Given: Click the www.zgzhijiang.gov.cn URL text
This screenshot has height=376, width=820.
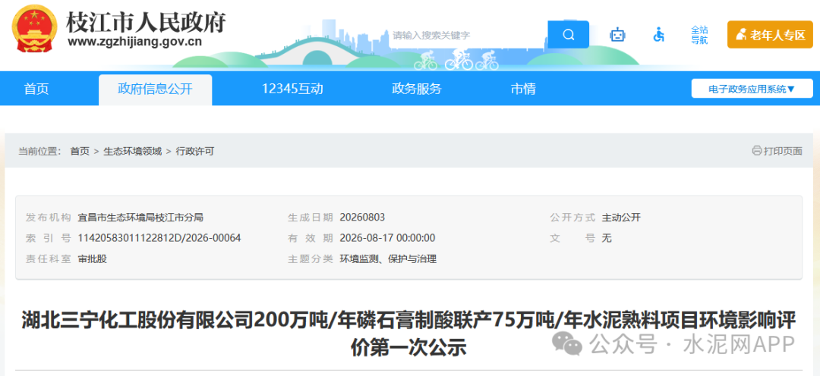Looking at the screenshot, I should (x=134, y=42).
